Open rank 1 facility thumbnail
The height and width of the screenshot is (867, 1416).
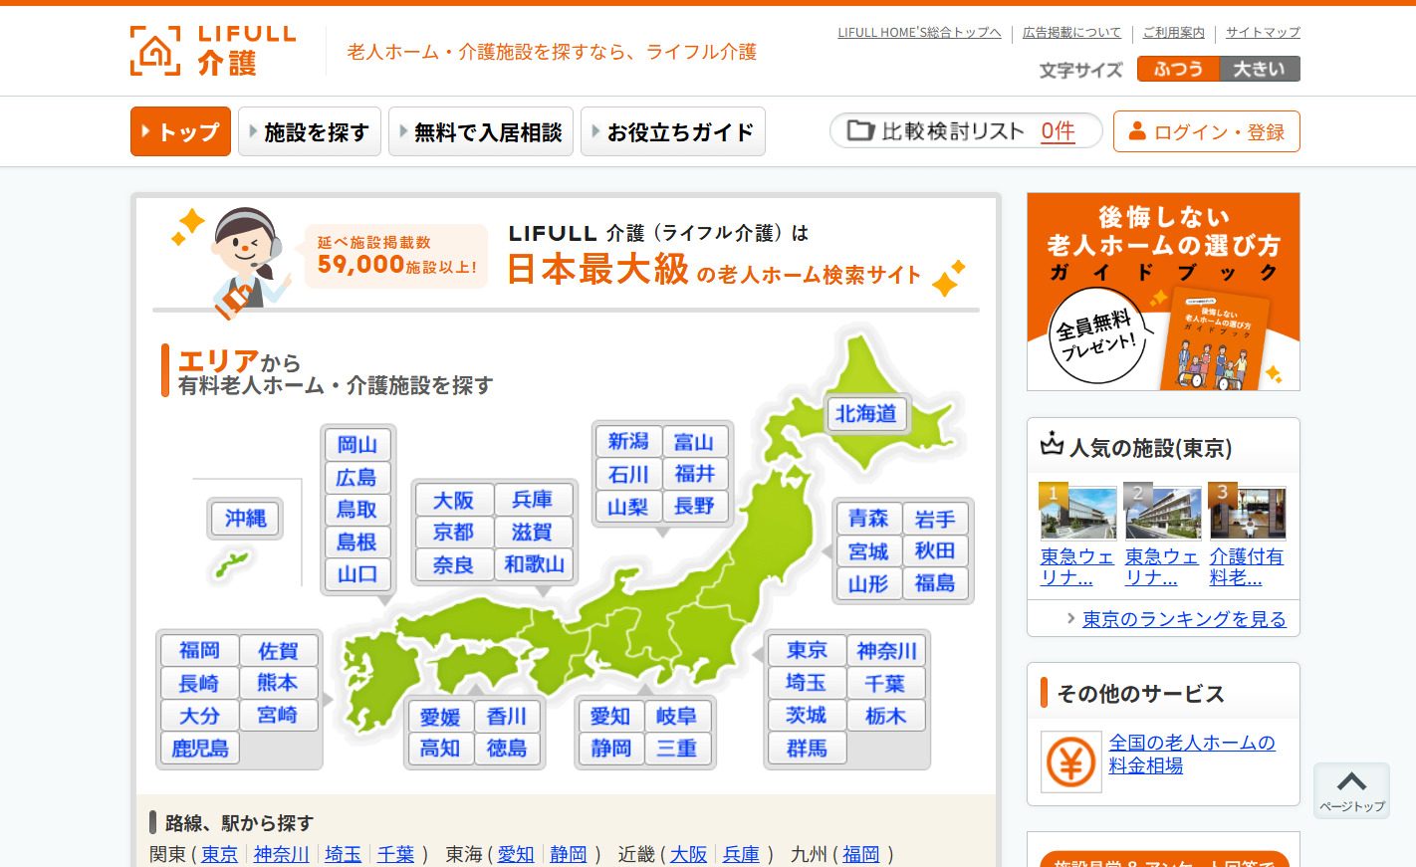[1078, 513]
